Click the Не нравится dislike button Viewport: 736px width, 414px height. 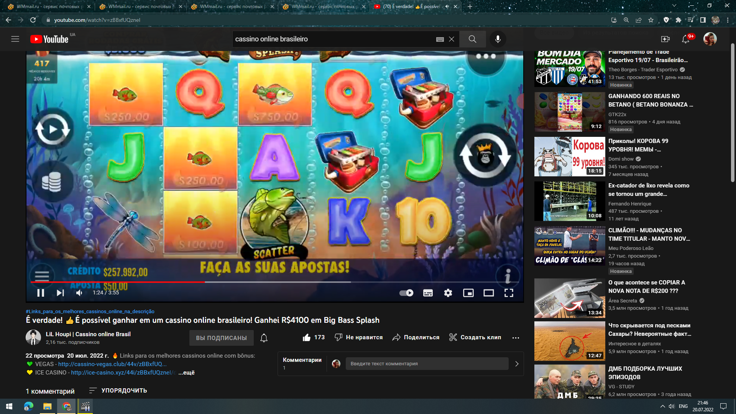[x=359, y=337]
